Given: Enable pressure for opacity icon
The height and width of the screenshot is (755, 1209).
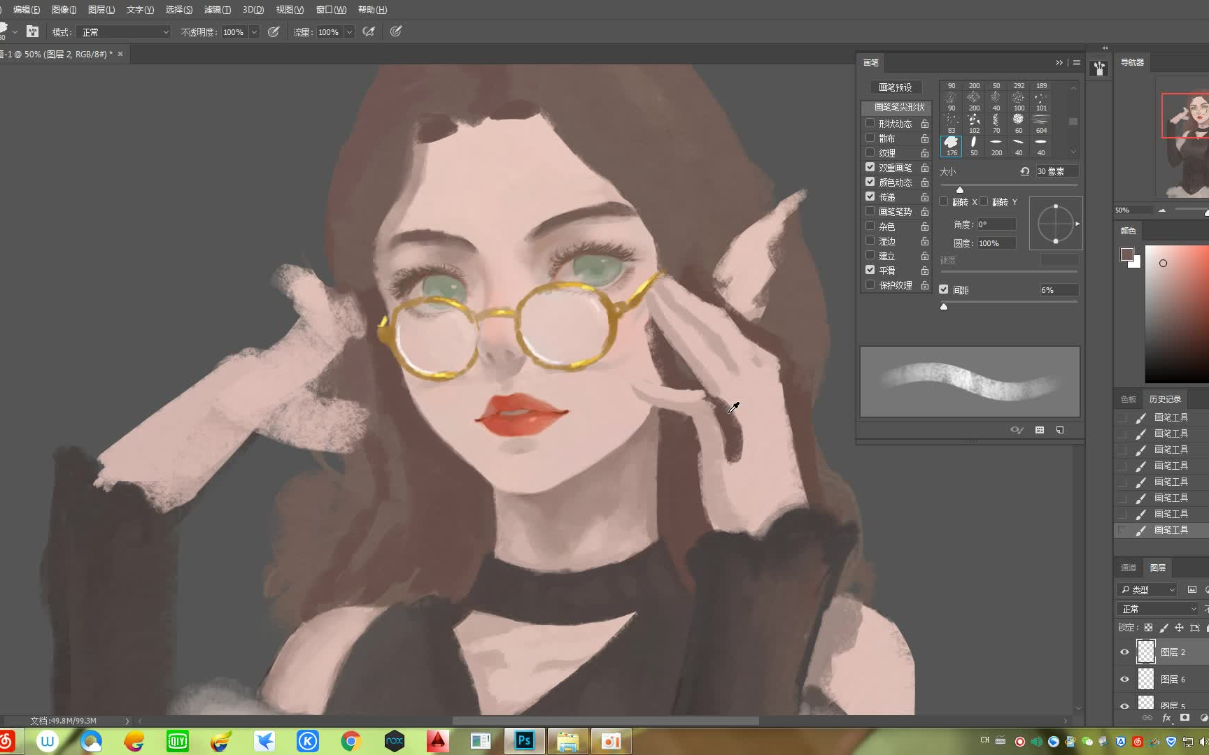Looking at the screenshot, I should point(274,31).
